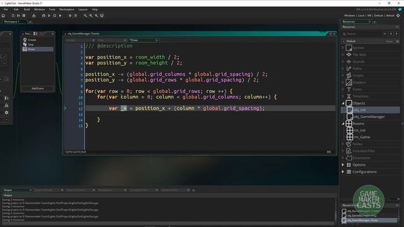Open the Help menu

coord(95,9)
